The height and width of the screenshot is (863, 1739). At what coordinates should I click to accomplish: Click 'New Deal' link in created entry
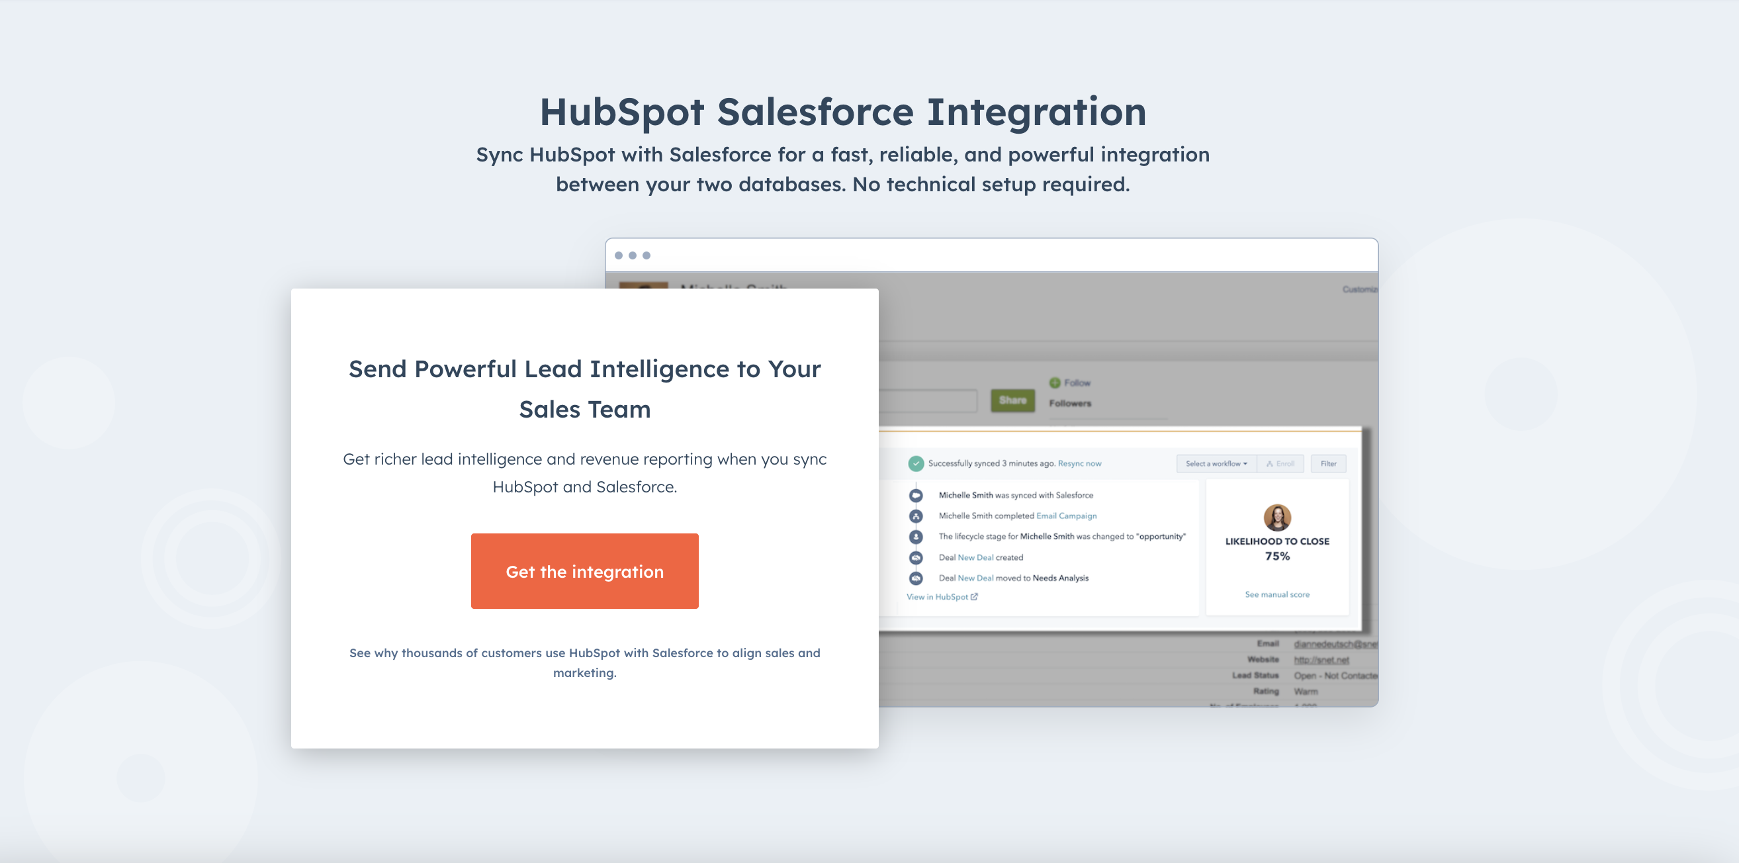(x=975, y=558)
